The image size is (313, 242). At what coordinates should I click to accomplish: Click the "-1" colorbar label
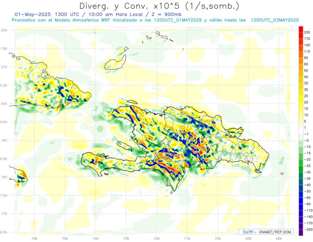pyautogui.click(x=306, y=134)
